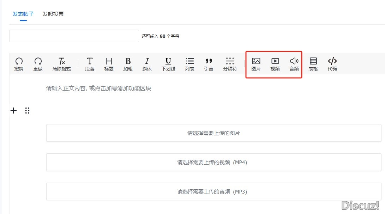Select the 视频 video upload icon
Image resolution: width=385 pixels, height=214 pixels.
coord(275,64)
